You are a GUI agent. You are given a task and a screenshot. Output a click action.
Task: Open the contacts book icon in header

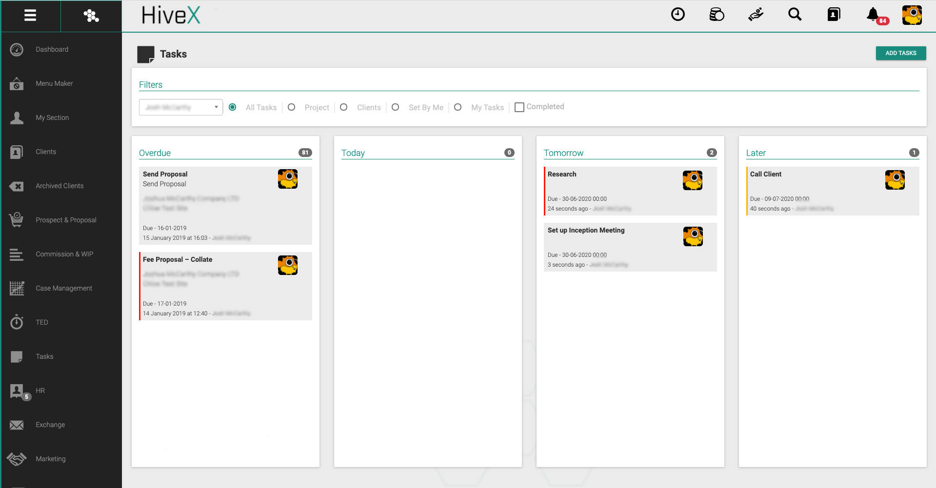coord(834,15)
